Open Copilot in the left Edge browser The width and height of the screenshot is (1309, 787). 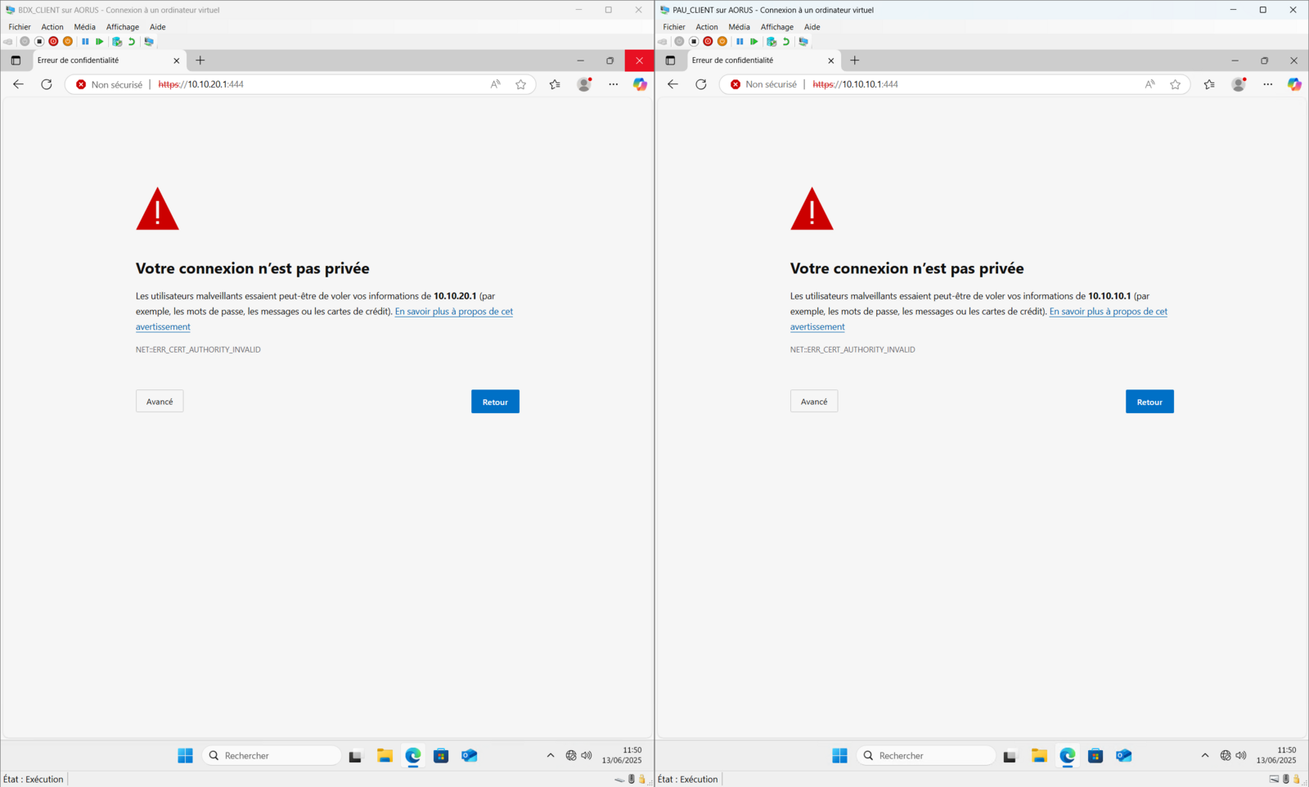coord(640,84)
